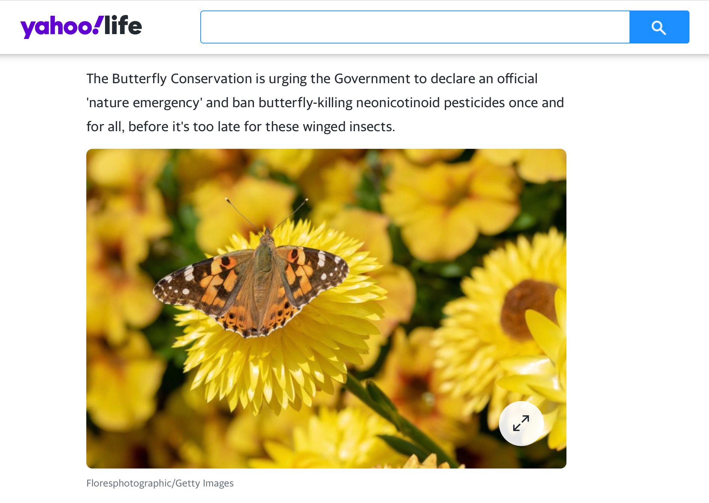Click the "life" section logo text
This screenshot has width=709, height=503.
(x=123, y=25)
